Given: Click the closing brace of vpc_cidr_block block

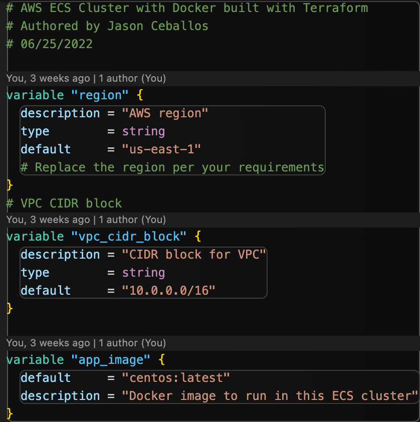Looking at the screenshot, I should point(10,308).
